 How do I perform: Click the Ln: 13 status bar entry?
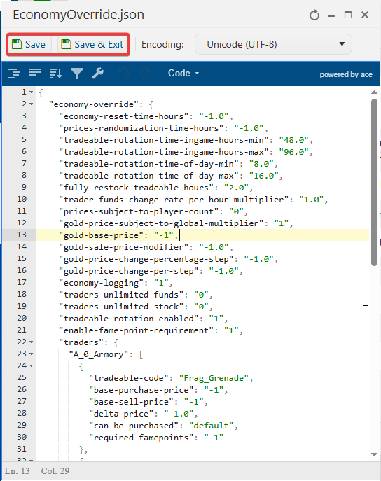point(18,471)
